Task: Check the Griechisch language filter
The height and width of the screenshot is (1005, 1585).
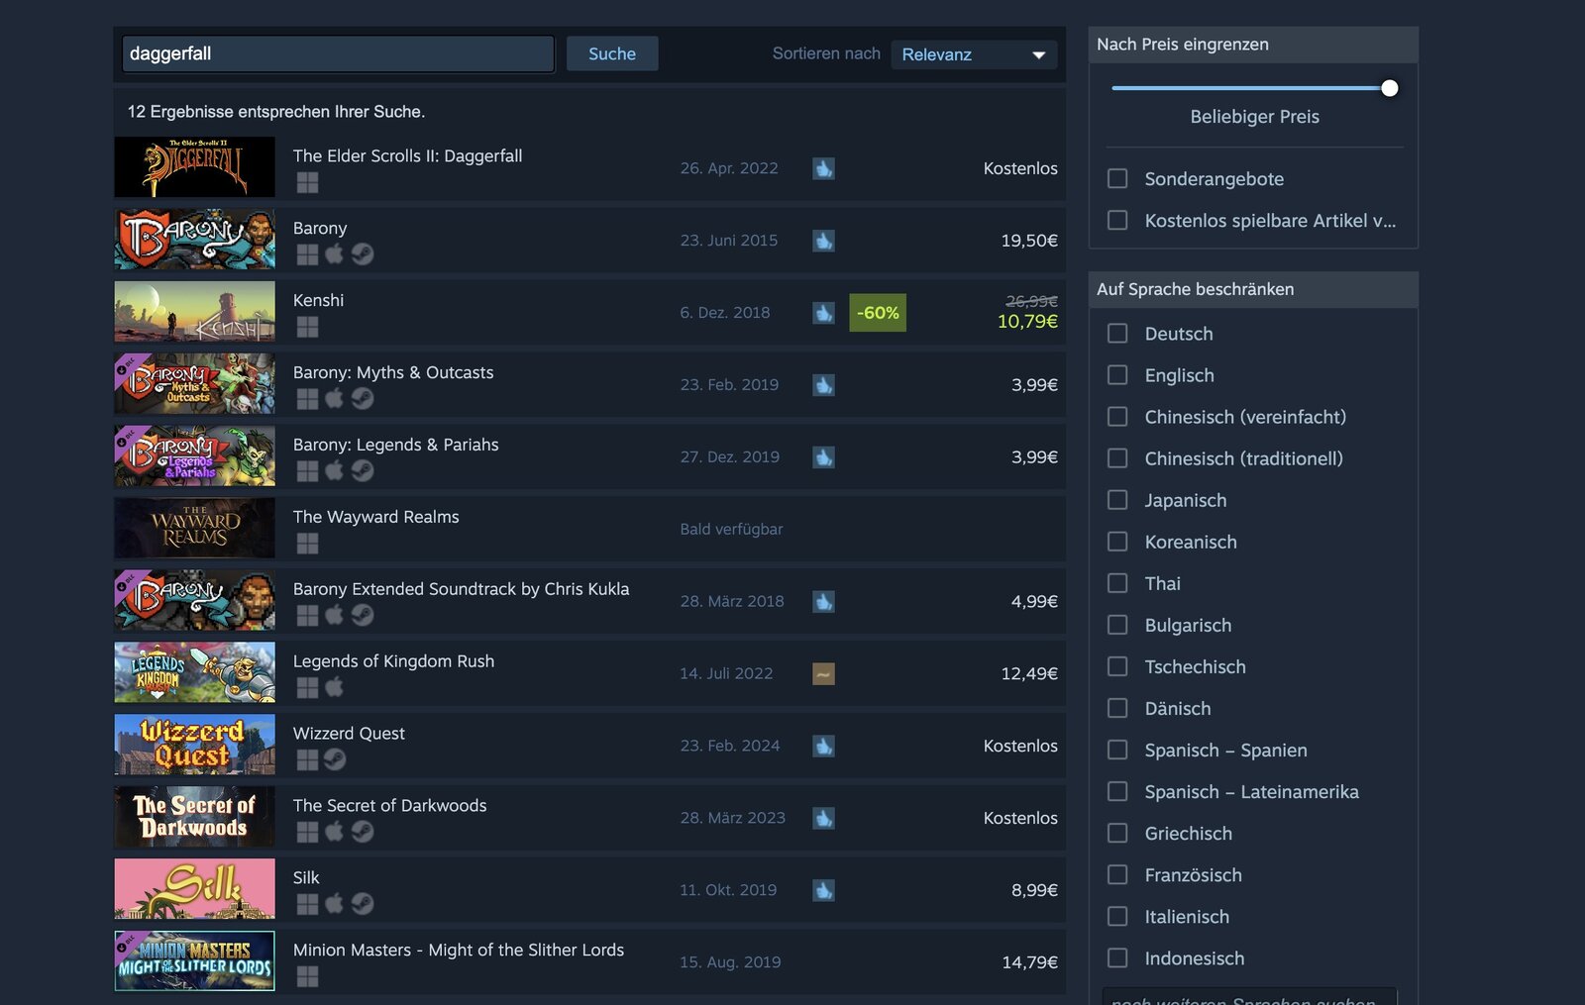Action: tap(1117, 834)
